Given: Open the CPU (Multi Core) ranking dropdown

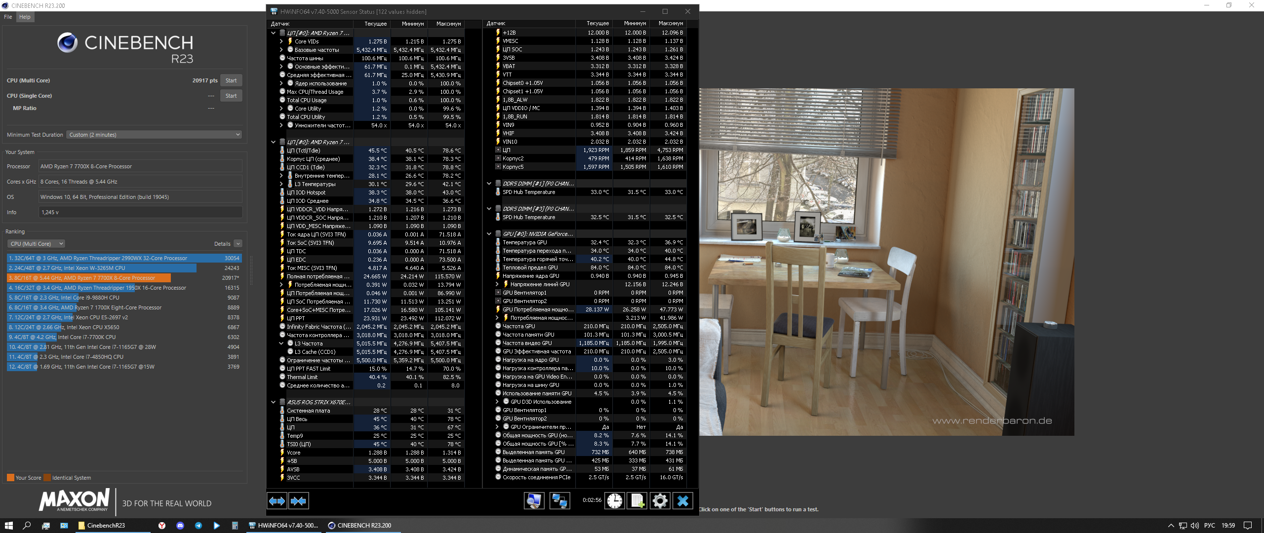Looking at the screenshot, I should pyautogui.click(x=37, y=244).
